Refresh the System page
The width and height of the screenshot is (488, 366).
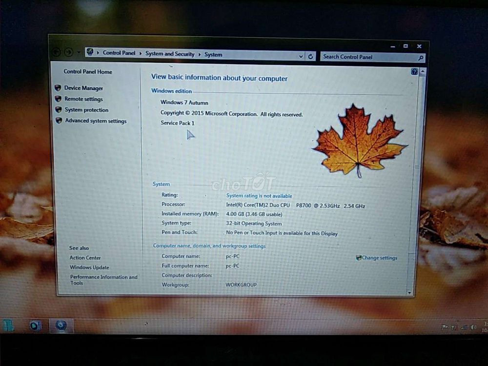click(310, 56)
